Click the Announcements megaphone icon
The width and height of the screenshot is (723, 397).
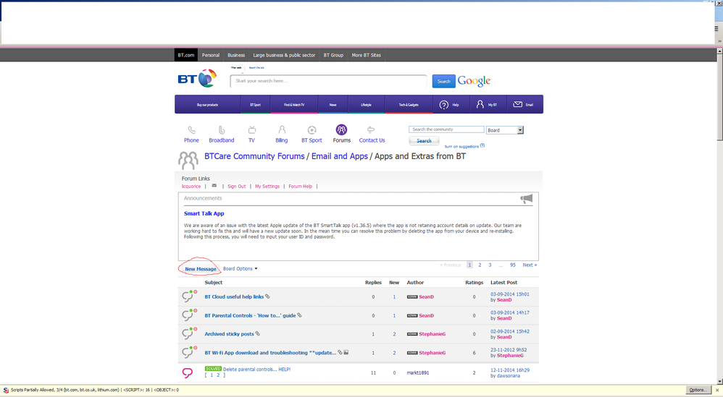(x=526, y=199)
